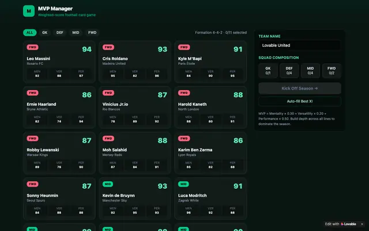
Task: Open the Edit with Lovable link
Action: tap(340, 224)
